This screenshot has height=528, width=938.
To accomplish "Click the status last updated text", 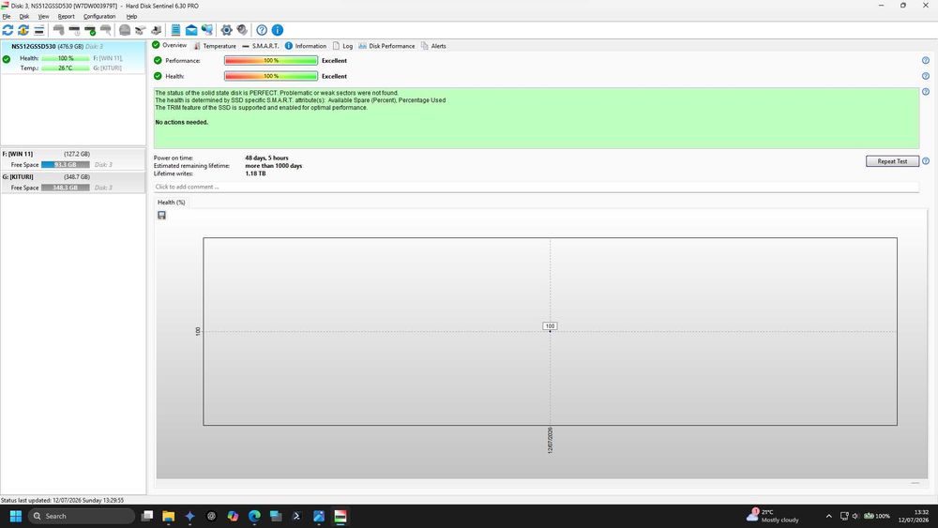I will [x=62, y=500].
